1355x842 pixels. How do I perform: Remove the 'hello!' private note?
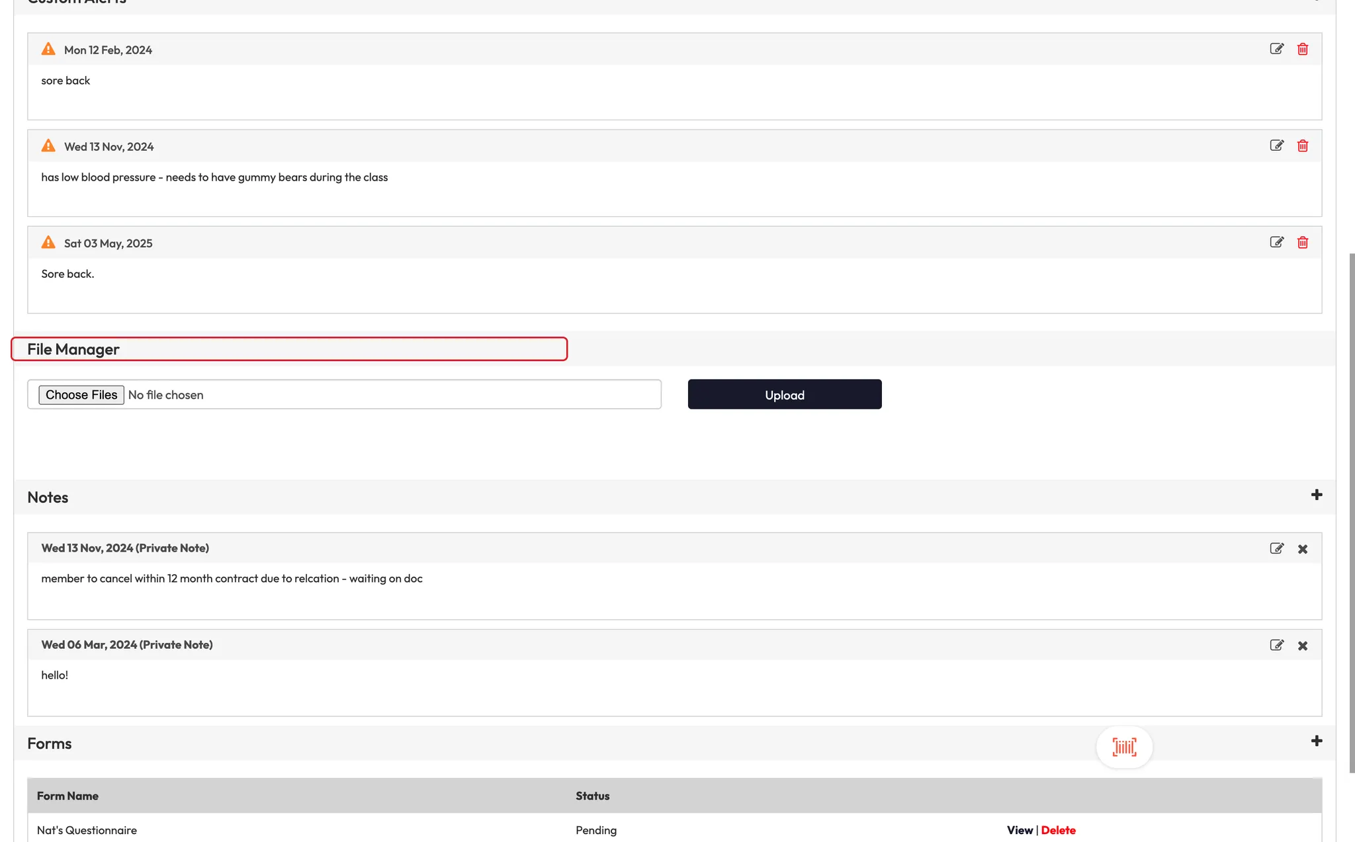[x=1302, y=646]
